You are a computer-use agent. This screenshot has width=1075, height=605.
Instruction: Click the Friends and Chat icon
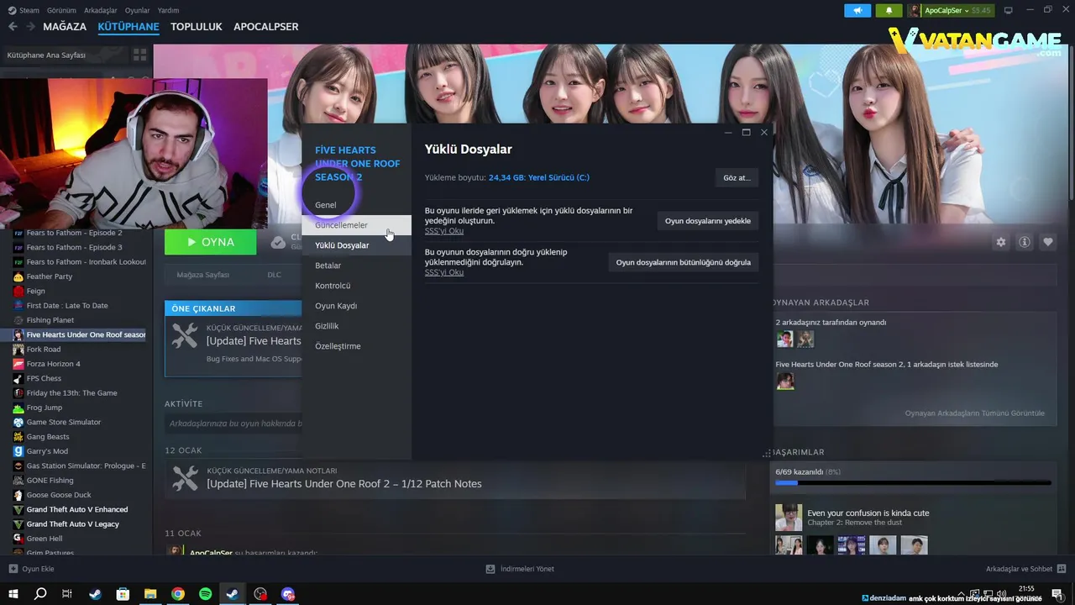point(1062,569)
